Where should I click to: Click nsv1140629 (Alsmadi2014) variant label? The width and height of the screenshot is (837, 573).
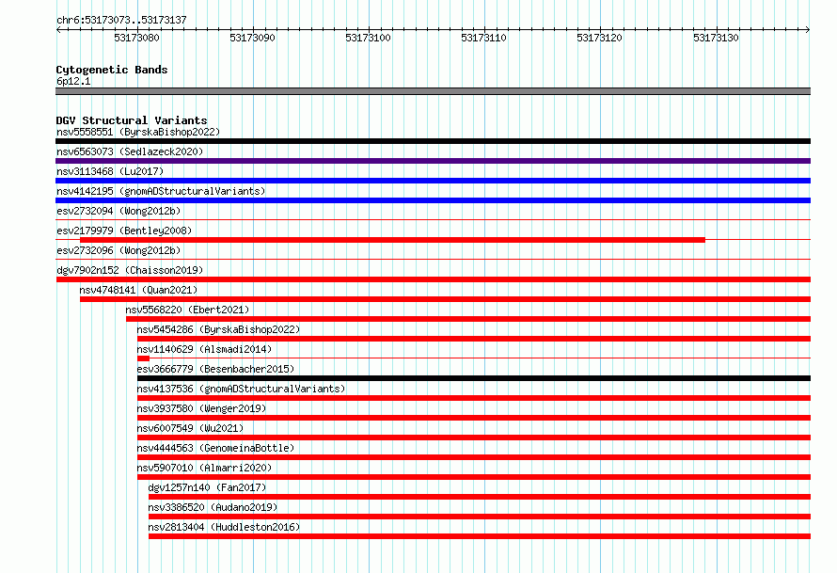click(204, 349)
